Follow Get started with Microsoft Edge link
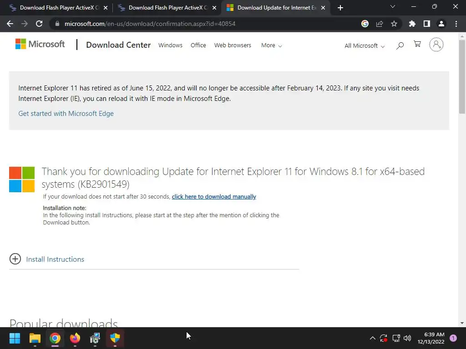 click(x=66, y=113)
